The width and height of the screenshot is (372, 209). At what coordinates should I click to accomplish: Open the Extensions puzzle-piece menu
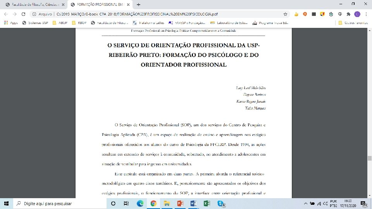coord(348,14)
